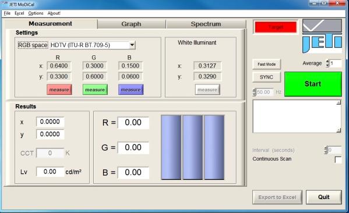Click the green G measure button
Screen dimensions: 349x213
(x=95, y=90)
